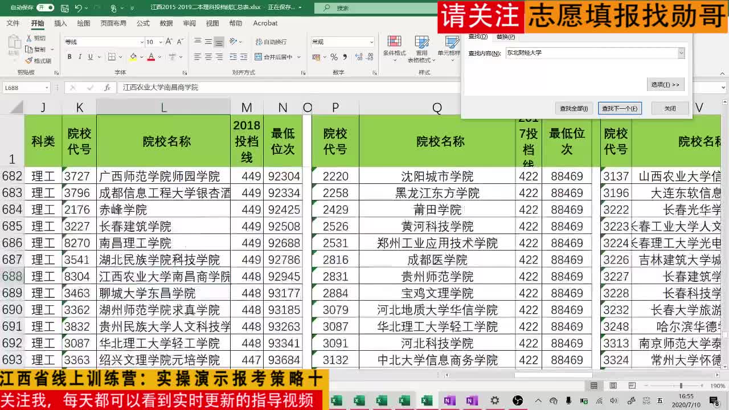729x410 pixels.
Task: Switch to the 页面布局 tab
Action: [113, 23]
